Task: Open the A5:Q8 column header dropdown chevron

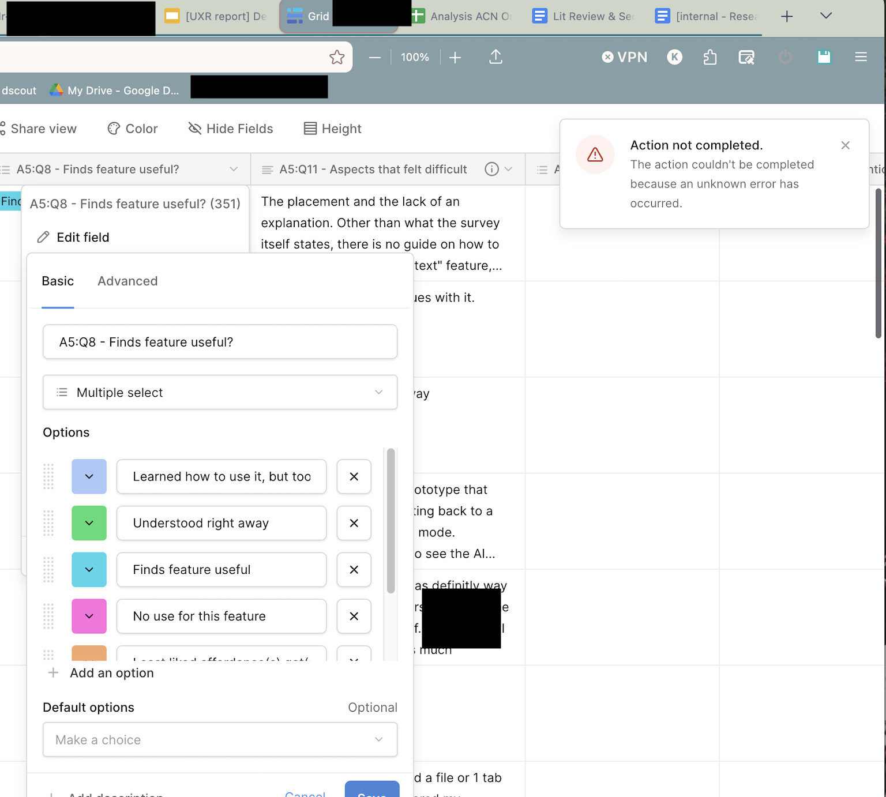Action: point(234,169)
